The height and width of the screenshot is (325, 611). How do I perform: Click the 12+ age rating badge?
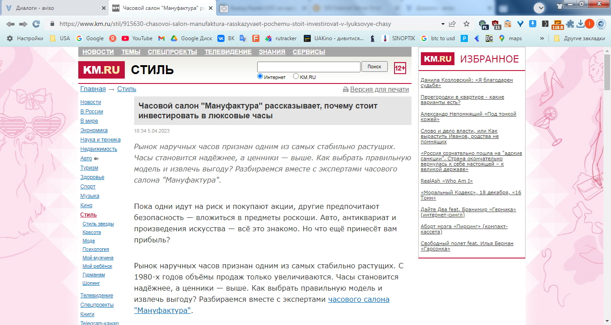click(400, 68)
